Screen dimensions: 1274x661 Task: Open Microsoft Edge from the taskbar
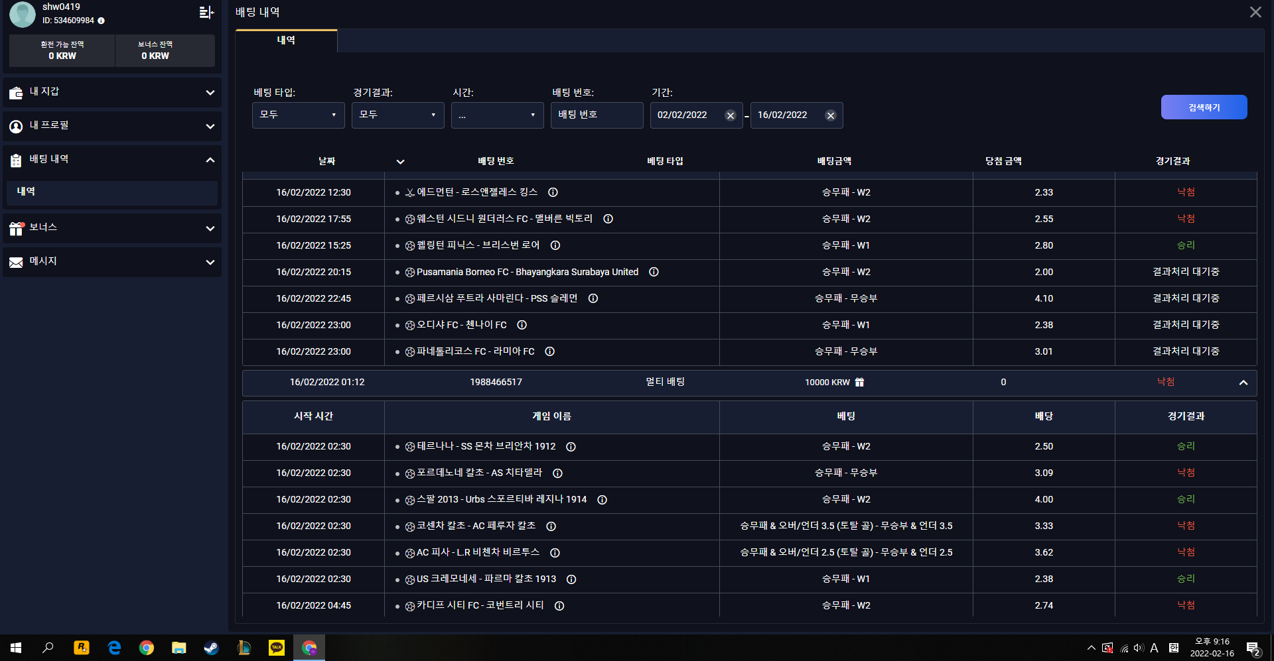click(x=114, y=648)
